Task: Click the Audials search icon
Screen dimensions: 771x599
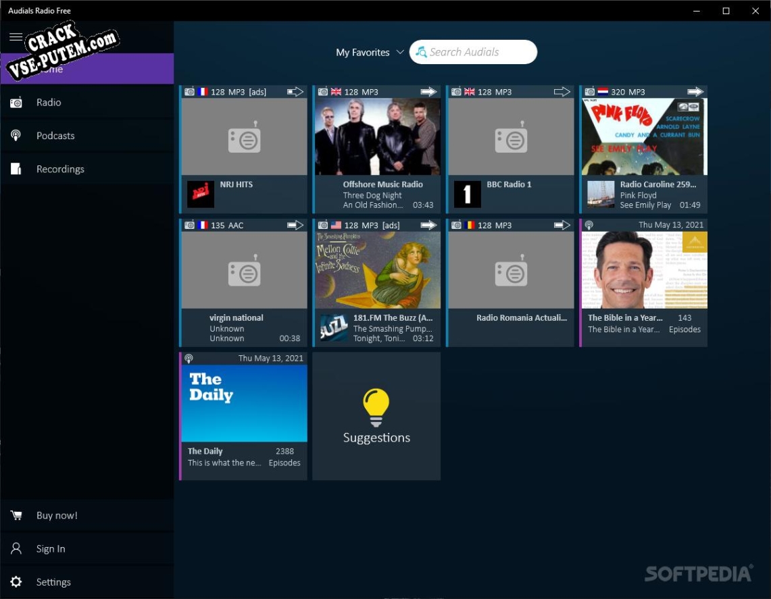Action: [x=421, y=51]
